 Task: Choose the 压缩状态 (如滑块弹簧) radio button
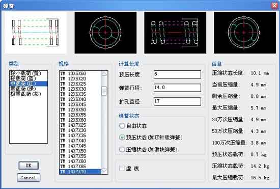coord(122,149)
